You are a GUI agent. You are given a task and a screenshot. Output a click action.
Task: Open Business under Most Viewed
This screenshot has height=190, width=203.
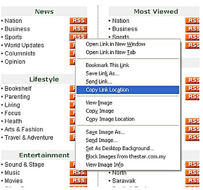tap(125, 29)
